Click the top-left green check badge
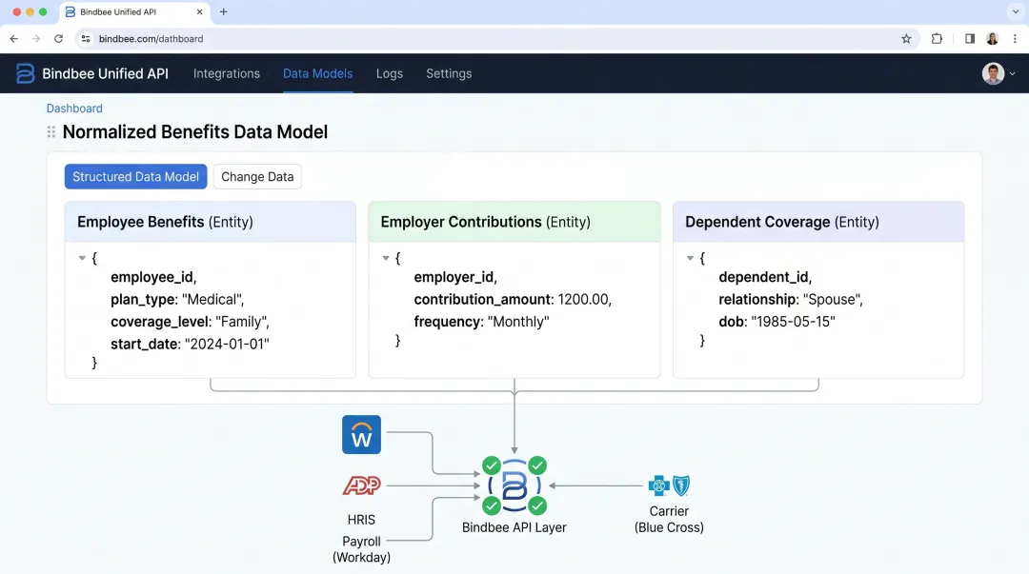The width and height of the screenshot is (1029, 574). 492,465
